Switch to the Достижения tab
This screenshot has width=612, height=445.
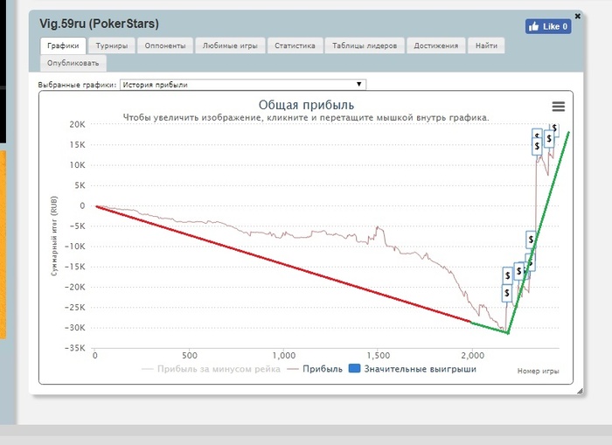[436, 45]
